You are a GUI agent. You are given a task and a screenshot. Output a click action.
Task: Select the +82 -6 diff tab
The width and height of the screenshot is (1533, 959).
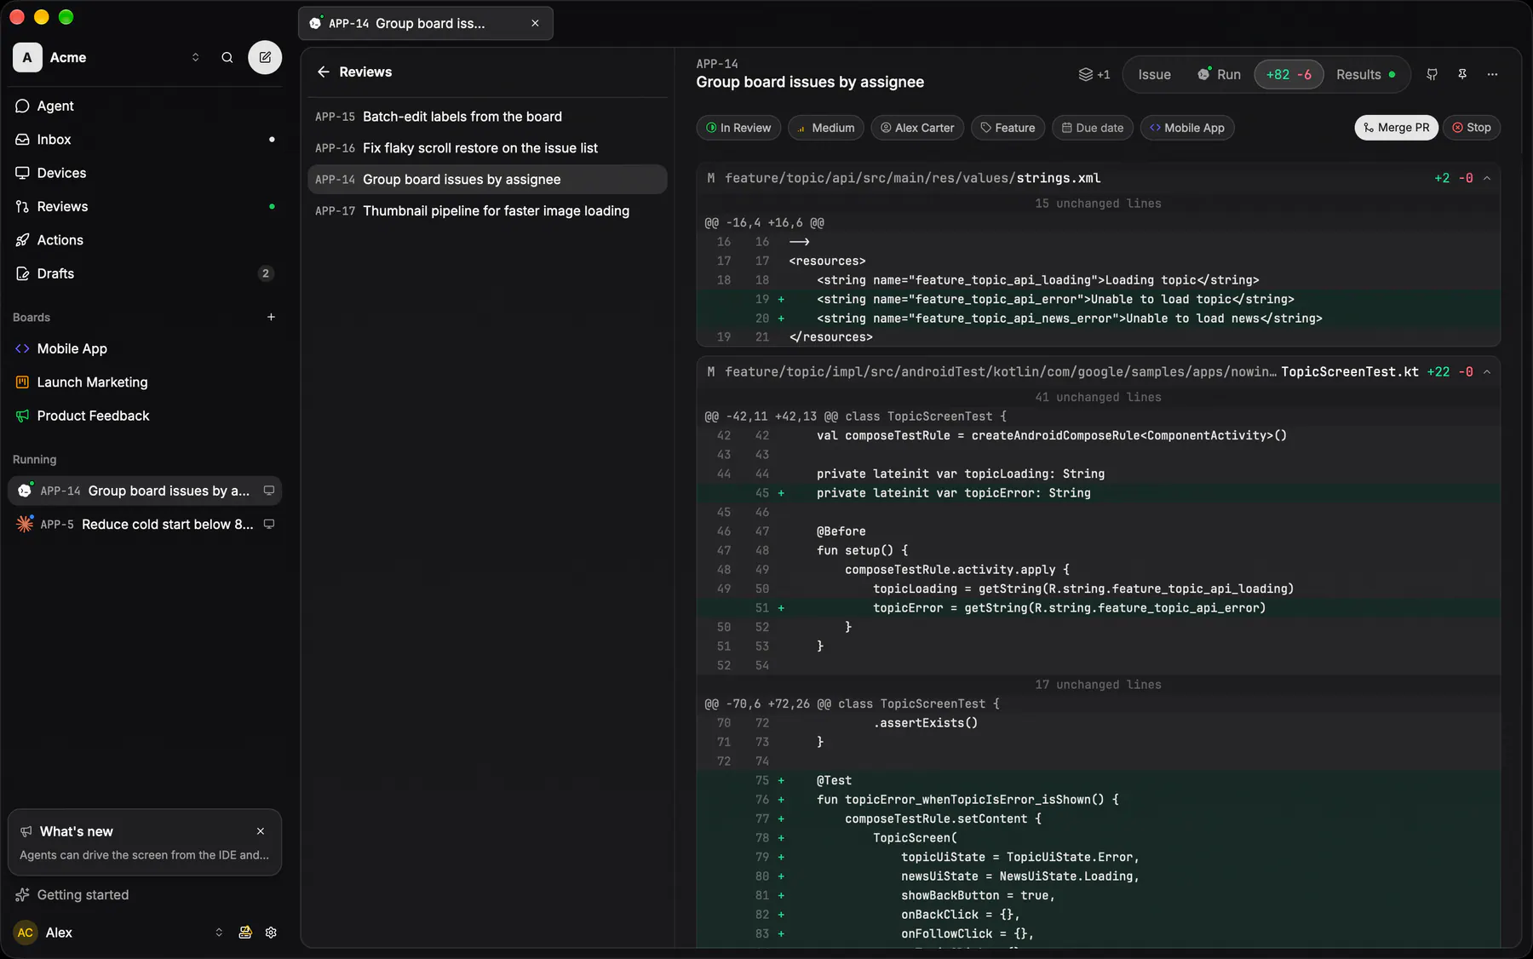[x=1289, y=75]
